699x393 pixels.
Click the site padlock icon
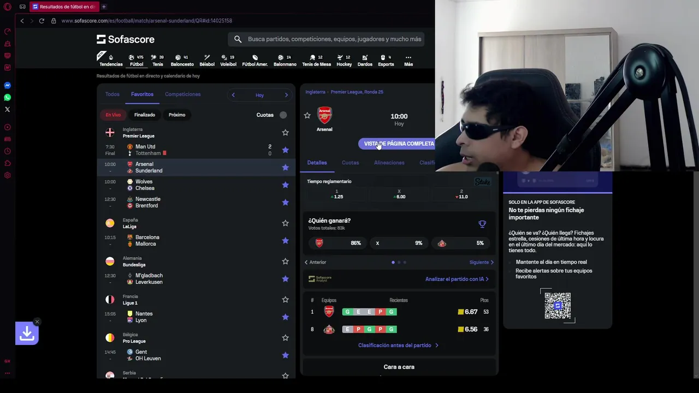54,21
